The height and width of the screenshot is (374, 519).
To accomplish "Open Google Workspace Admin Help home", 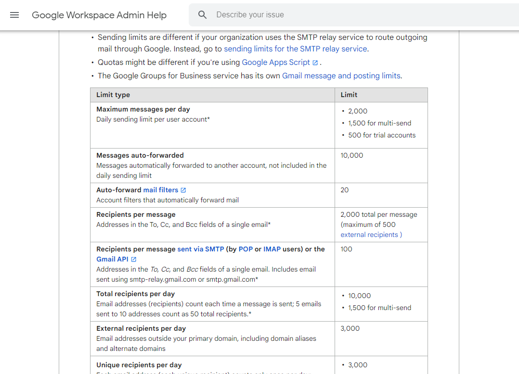I will pos(99,15).
